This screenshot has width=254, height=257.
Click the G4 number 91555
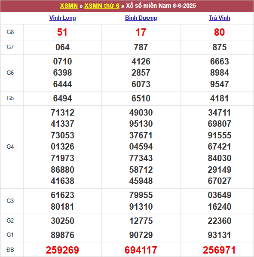tap(220, 135)
